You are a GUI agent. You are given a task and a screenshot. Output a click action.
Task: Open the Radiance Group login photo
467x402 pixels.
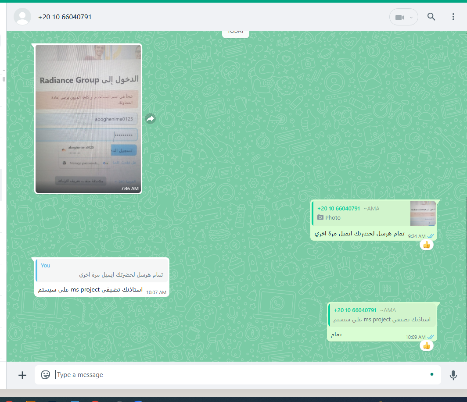pyautogui.click(x=88, y=119)
